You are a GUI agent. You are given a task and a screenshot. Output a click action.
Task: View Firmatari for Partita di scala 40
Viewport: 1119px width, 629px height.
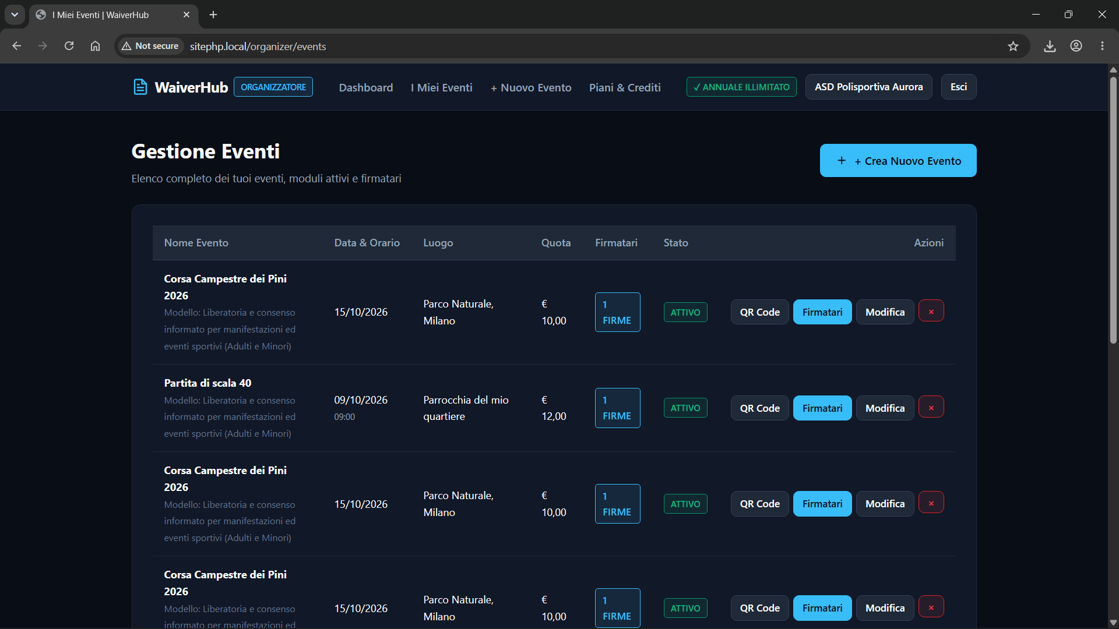(822, 408)
